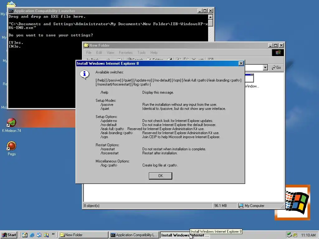The width and height of the screenshot is (319, 239).
Task: Maximize the Application Compatibility Launcher window
Action: click(205, 11)
